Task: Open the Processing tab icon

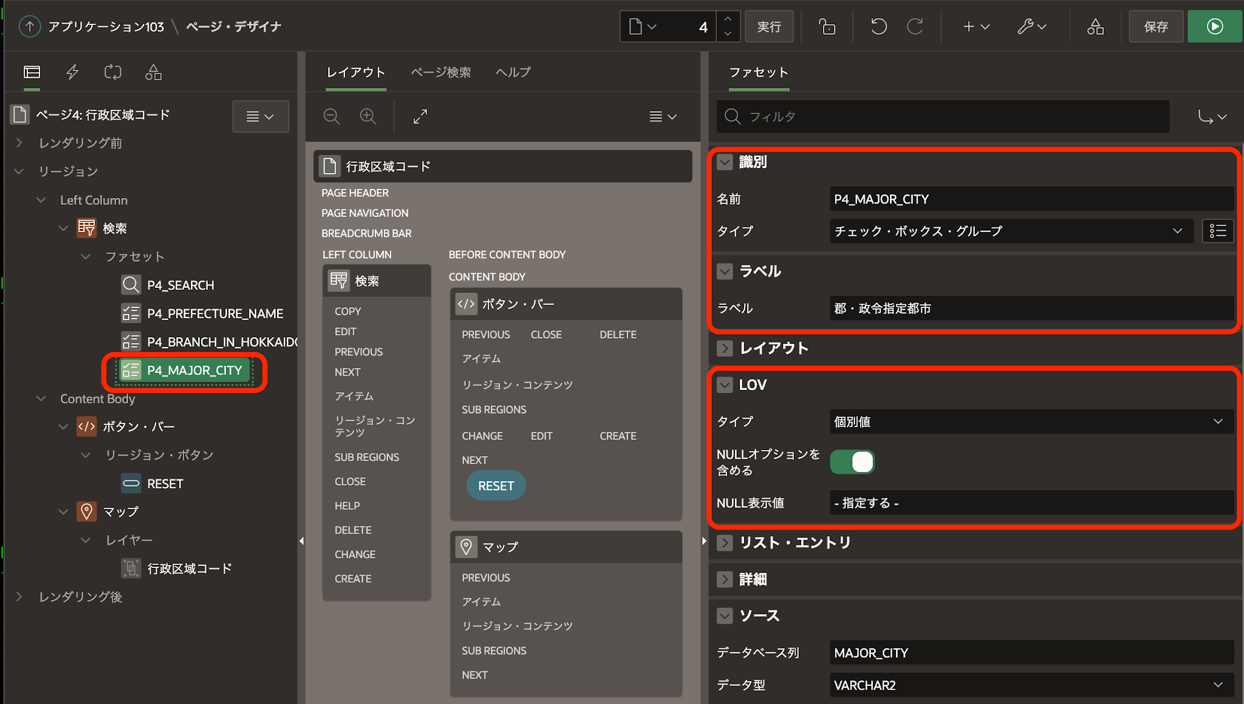Action: (113, 72)
